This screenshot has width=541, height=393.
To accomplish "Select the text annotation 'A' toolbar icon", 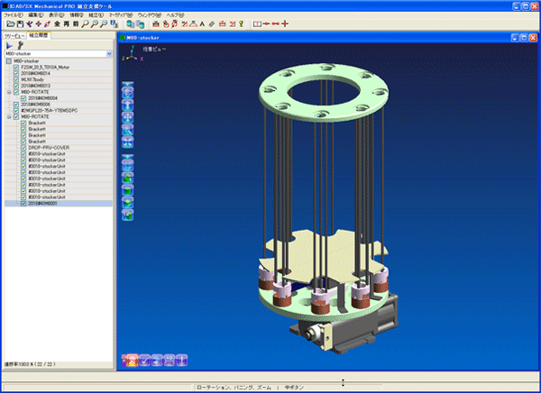I will (202, 23).
